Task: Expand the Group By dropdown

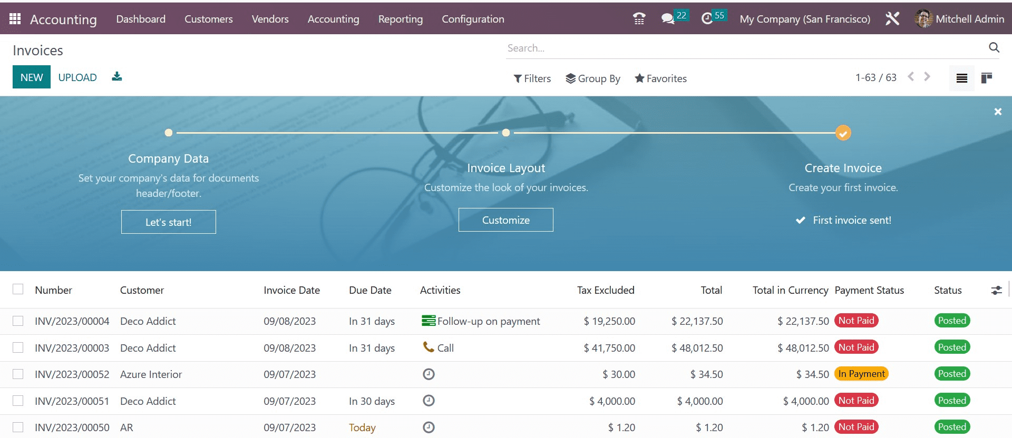Action: pos(593,78)
